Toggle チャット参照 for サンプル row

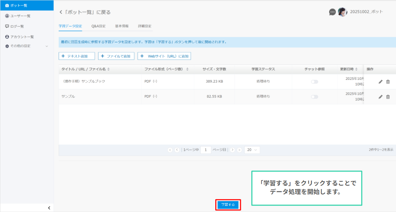(x=314, y=97)
